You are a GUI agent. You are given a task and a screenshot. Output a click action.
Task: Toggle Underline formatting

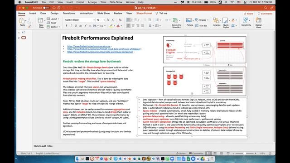[76, 26]
